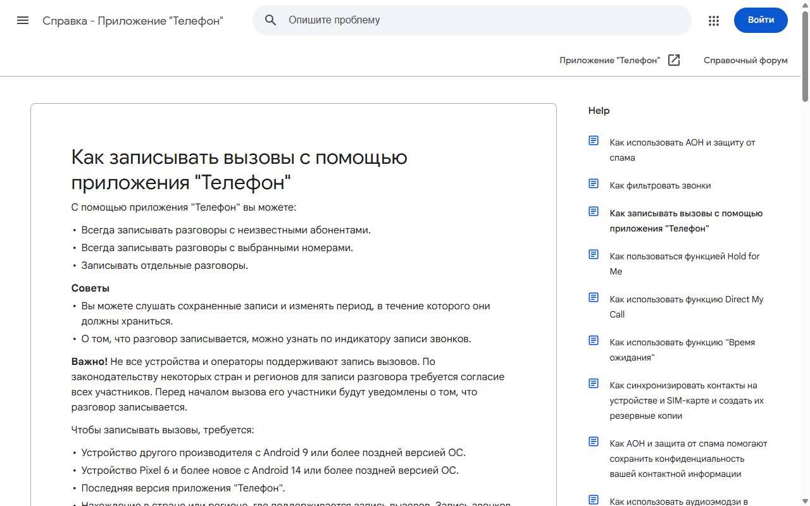The width and height of the screenshot is (810, 506).
Task: Click article icon beside Как записывать вызовы
Action: click(594, 211)
